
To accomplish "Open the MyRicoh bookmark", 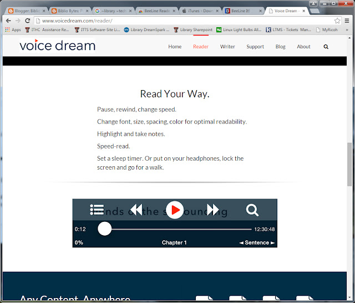I will 327,29.
